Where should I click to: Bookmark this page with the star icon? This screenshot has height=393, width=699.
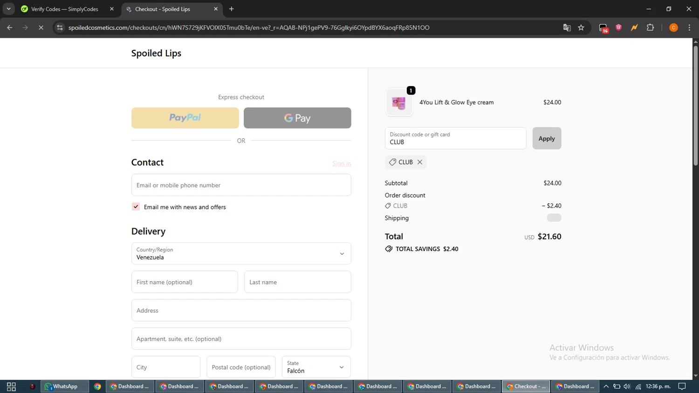[x=581, y=27]
